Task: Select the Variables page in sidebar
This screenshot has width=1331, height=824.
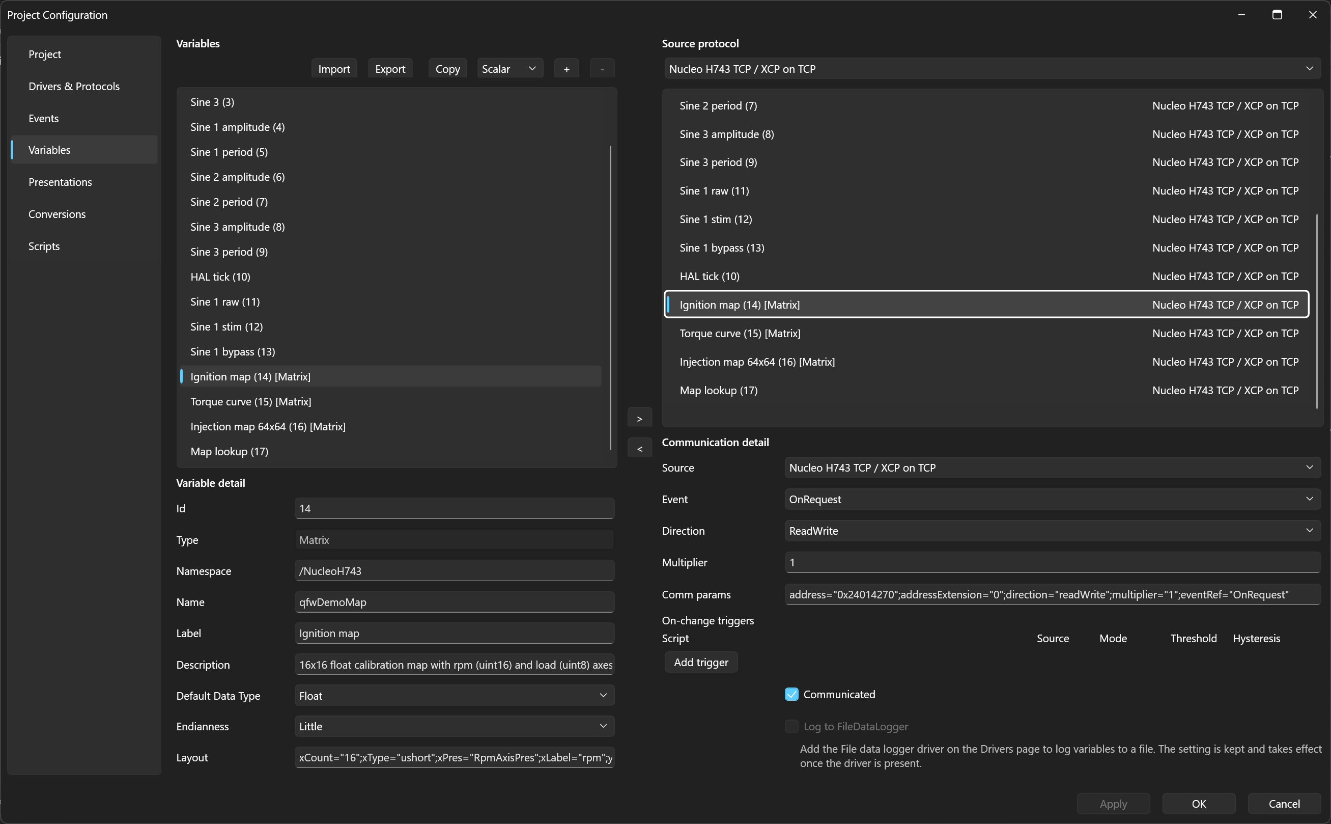Action: pos(84,150)
